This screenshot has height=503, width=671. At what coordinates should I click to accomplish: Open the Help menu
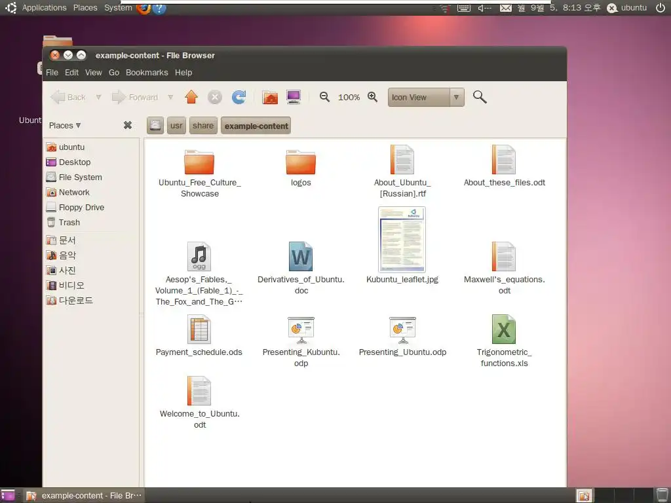[183, 72]
